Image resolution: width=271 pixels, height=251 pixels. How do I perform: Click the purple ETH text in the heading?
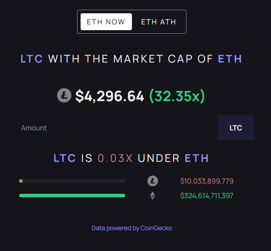click(230, 59)
